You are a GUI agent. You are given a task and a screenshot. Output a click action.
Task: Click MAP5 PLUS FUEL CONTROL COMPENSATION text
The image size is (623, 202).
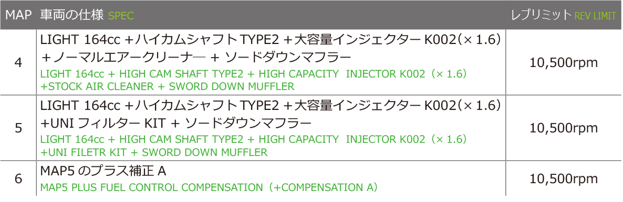point(209,187)
